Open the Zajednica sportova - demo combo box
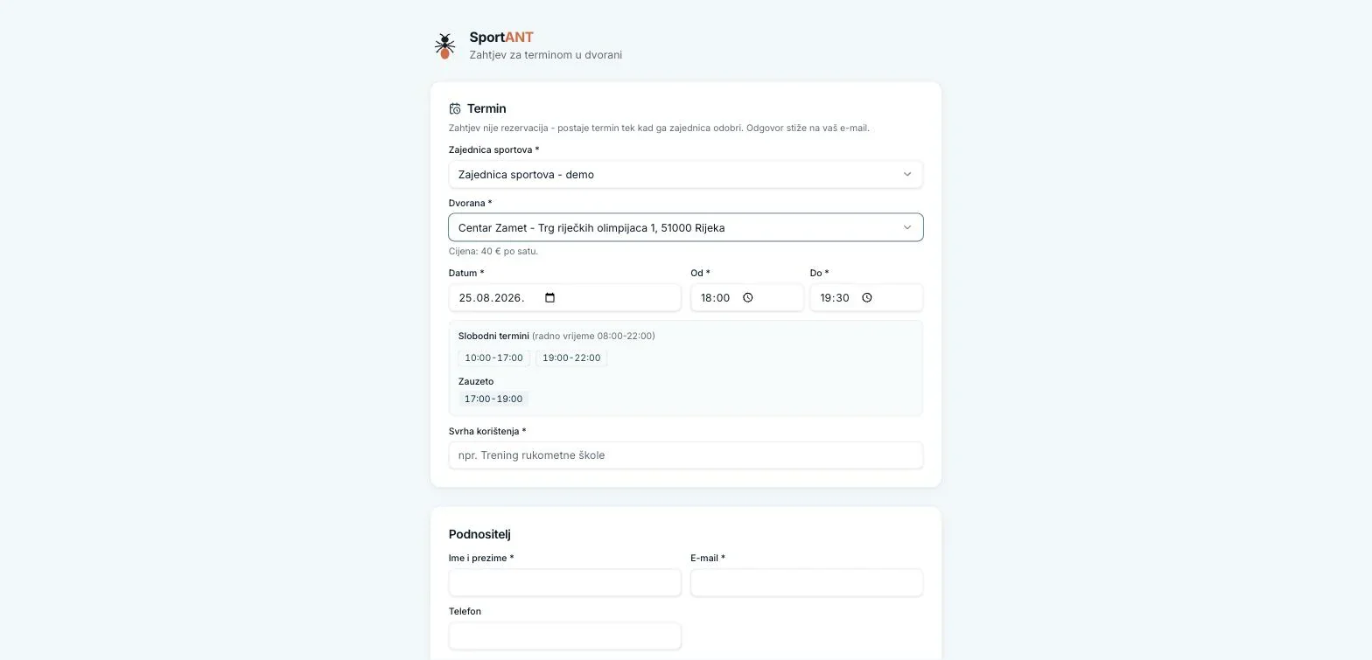This screenshot has height=660, width=1372. 686,175
